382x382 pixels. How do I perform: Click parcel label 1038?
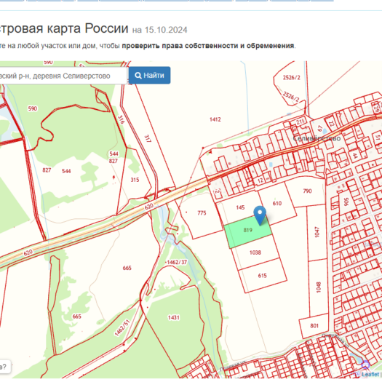[255, 252]
